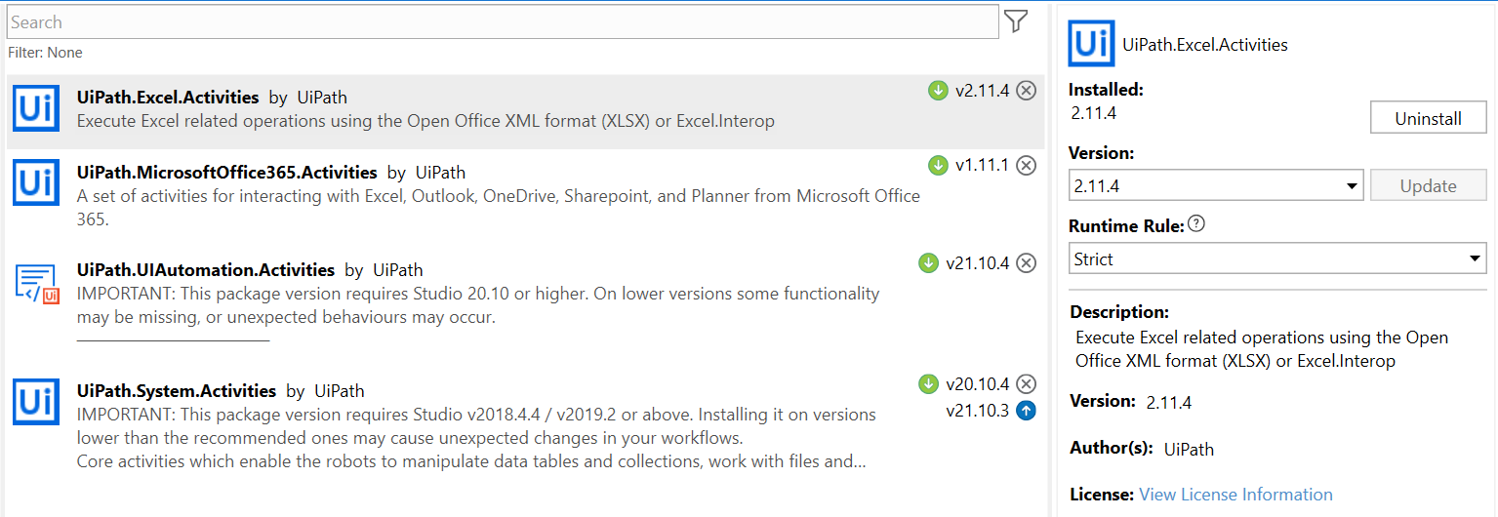Click green installed icon next to v2.11.4
Viewport: 1498px width, 517px height.
pyautogui.click(x=938, y=91)
